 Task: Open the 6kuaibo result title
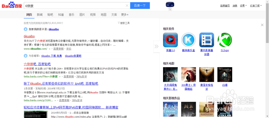tap(29, 36)
